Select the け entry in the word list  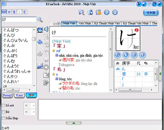coord(5,86)
